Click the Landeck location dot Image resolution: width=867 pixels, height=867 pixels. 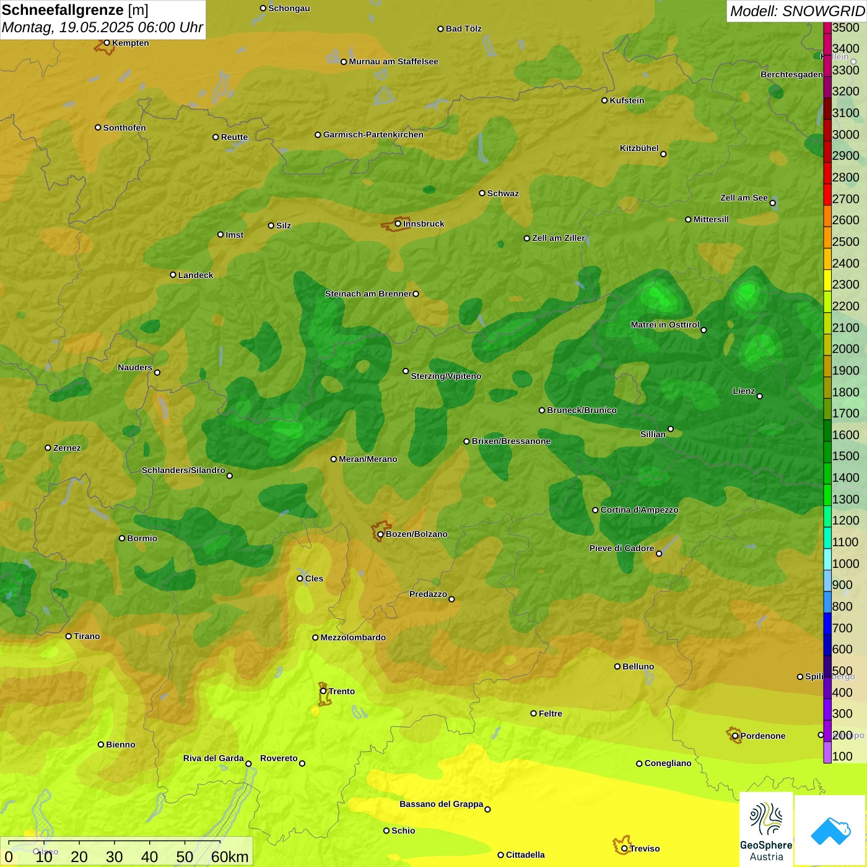pos(173,274)
